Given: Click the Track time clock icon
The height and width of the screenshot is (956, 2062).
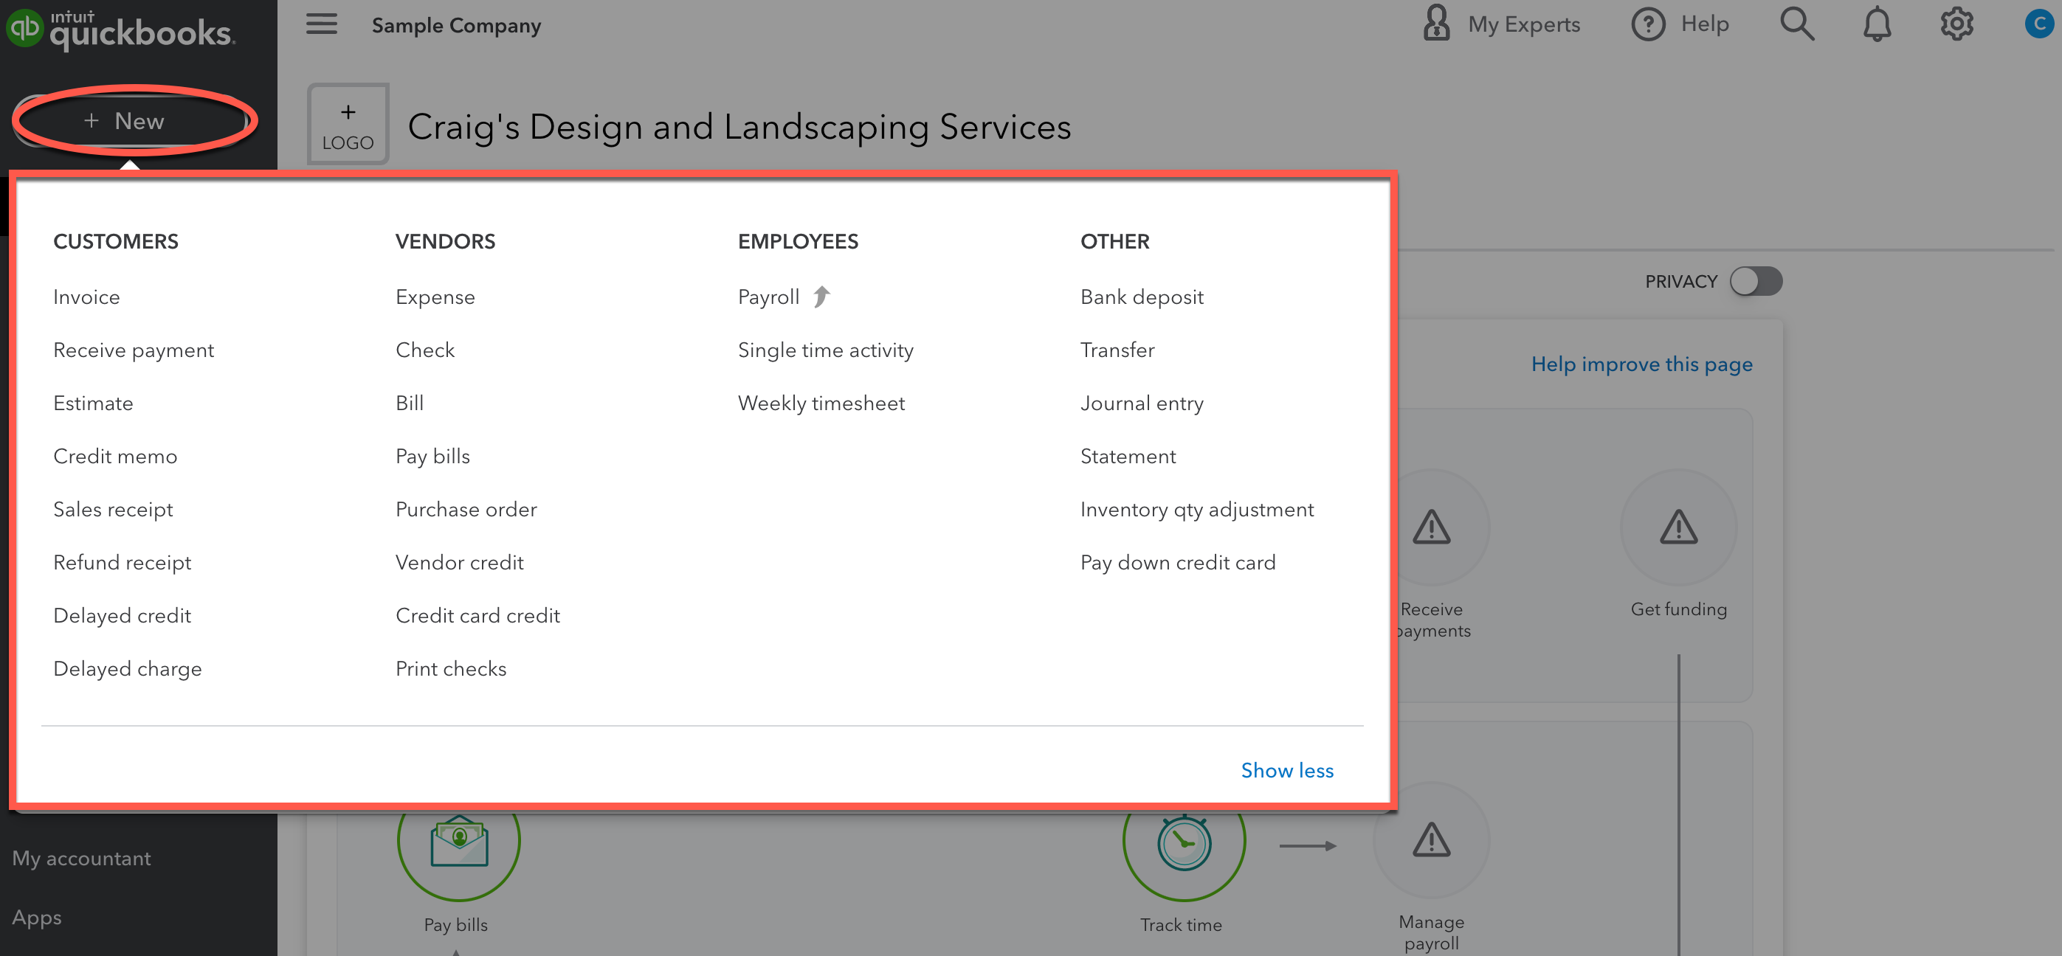Looking at the screenshot, I should pyautogui.click(x=1183, y=842).
